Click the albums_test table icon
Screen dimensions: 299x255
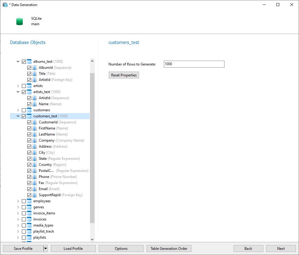pyautogui.click(x=29, y=62)
